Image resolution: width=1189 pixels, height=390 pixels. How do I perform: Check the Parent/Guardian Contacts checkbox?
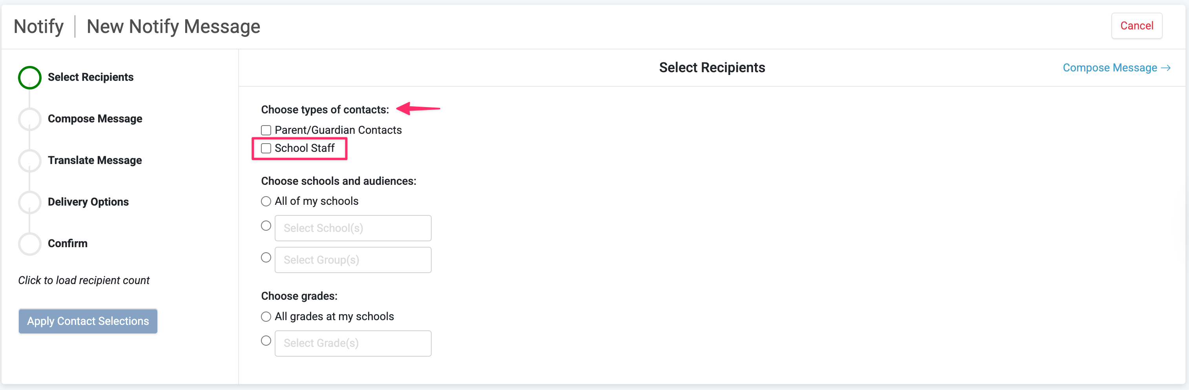[266, 130]
